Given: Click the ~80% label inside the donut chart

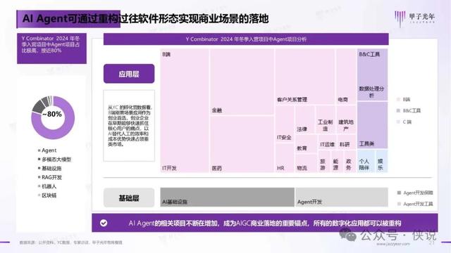Looking at the screenshot, I should pyautogui.click(x=52, y=114).
